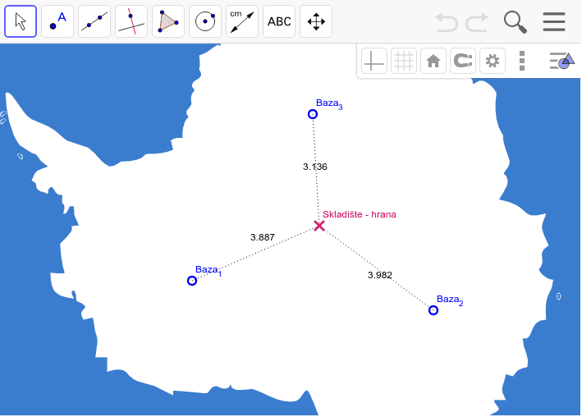The image size is (582, 417).
Task: Click the distance value 3.887
Action: click(x=263, y=237)
